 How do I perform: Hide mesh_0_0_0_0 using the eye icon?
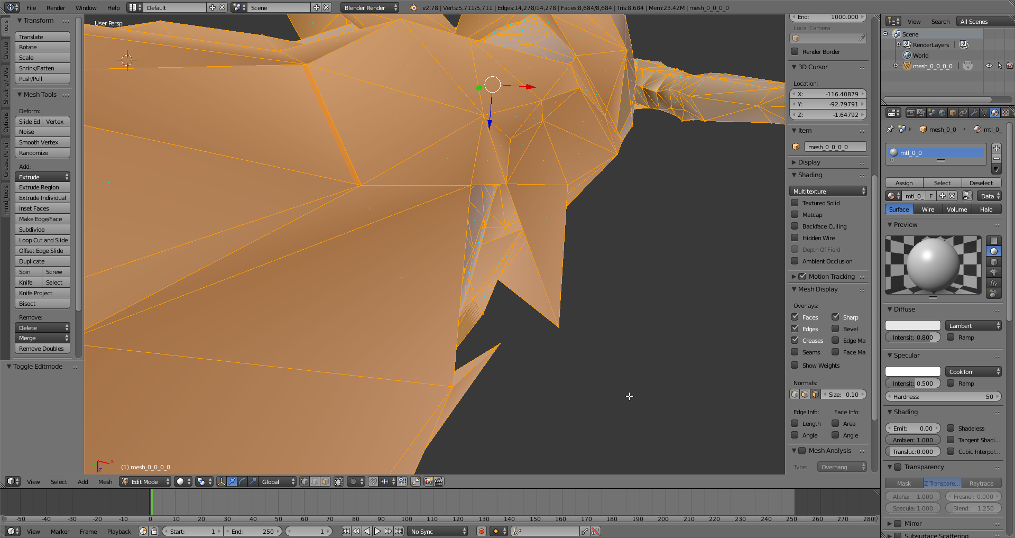(989, 66)
